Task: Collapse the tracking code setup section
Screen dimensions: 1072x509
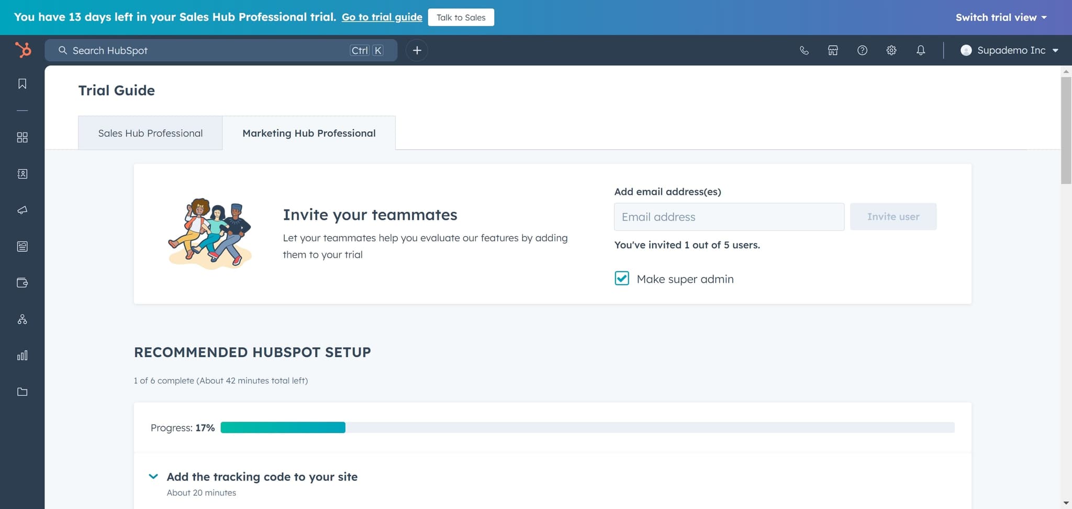Action: point(153,476)
